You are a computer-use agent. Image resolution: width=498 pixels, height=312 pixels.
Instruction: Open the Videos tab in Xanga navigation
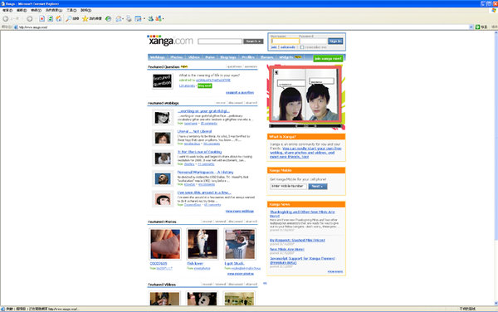(193, 57)
